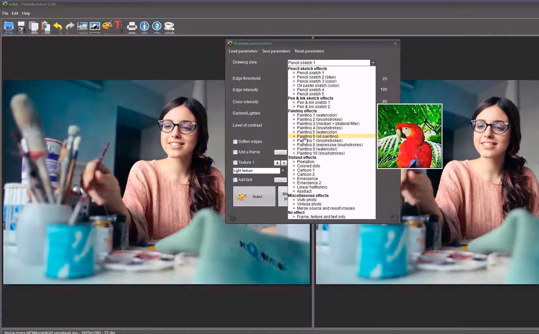The height and width of the screenshot is (334, 539).
Task: Click Reset parameters in the dialog
Action: click(309, 51)
